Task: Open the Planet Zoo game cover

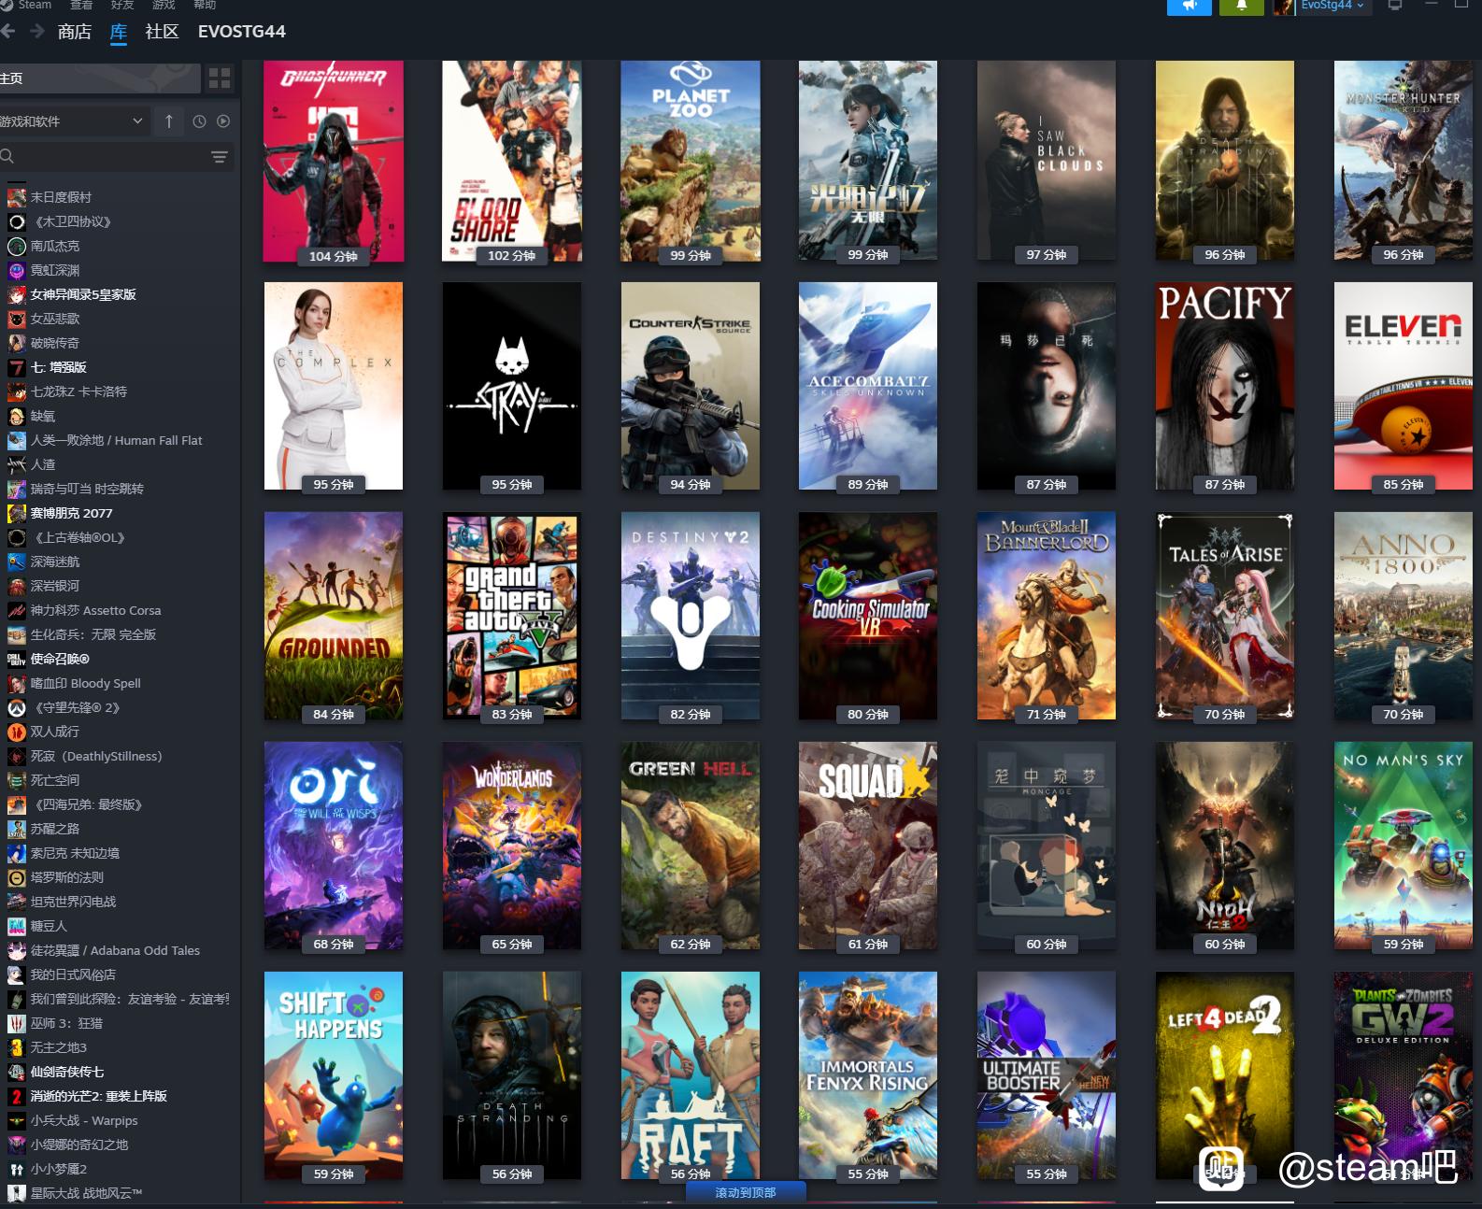Action: pos(691,161)
